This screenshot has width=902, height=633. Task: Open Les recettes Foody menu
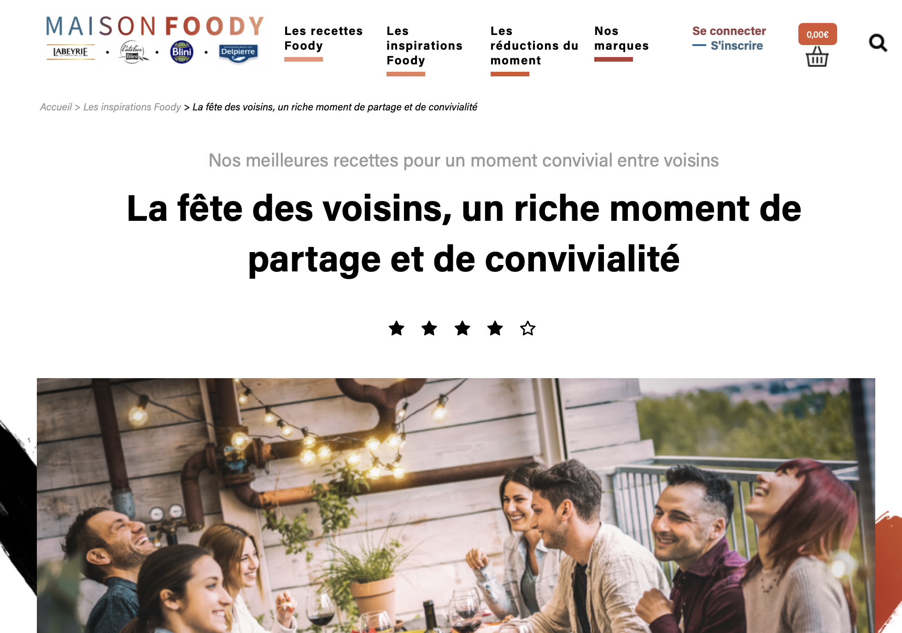pyautogui.click(x=323, y=38)
